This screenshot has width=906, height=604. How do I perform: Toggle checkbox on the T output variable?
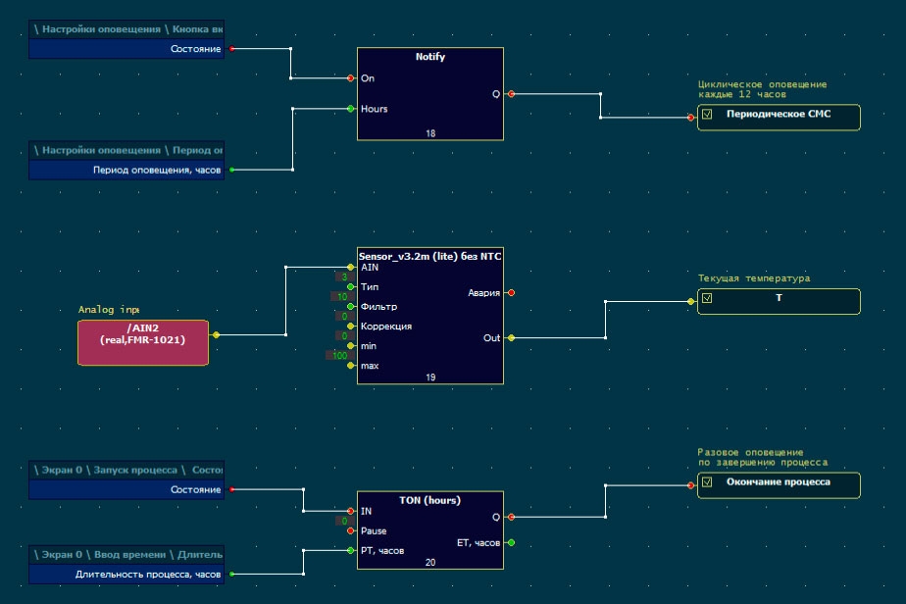click(707, 298)
